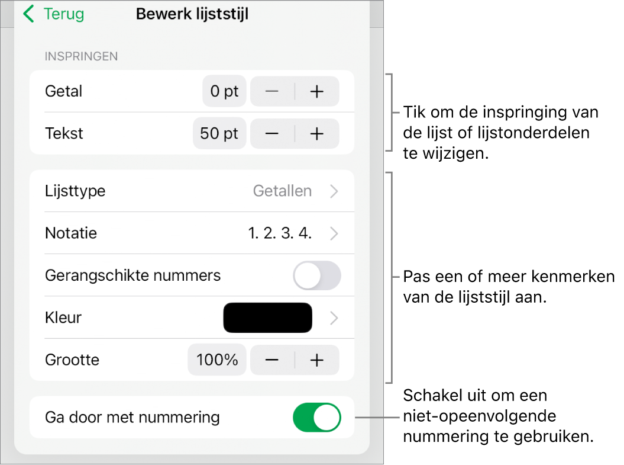Decrease the Grootte percentage using minus
Screen dimensions: 624x465
tap(272, 359)
